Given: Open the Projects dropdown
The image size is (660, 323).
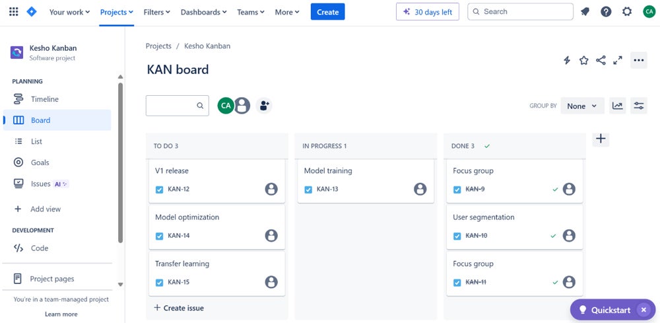Looking at the screenshot, I should 117,12.
